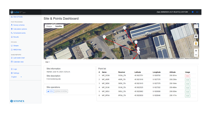Click the rover badge for MP_SC40
The height and width of the screenshot is (113, 211).
tap(187, 88)
